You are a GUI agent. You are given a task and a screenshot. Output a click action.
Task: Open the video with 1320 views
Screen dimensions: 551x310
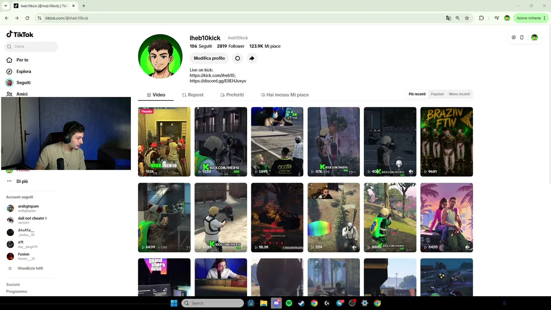221,142
